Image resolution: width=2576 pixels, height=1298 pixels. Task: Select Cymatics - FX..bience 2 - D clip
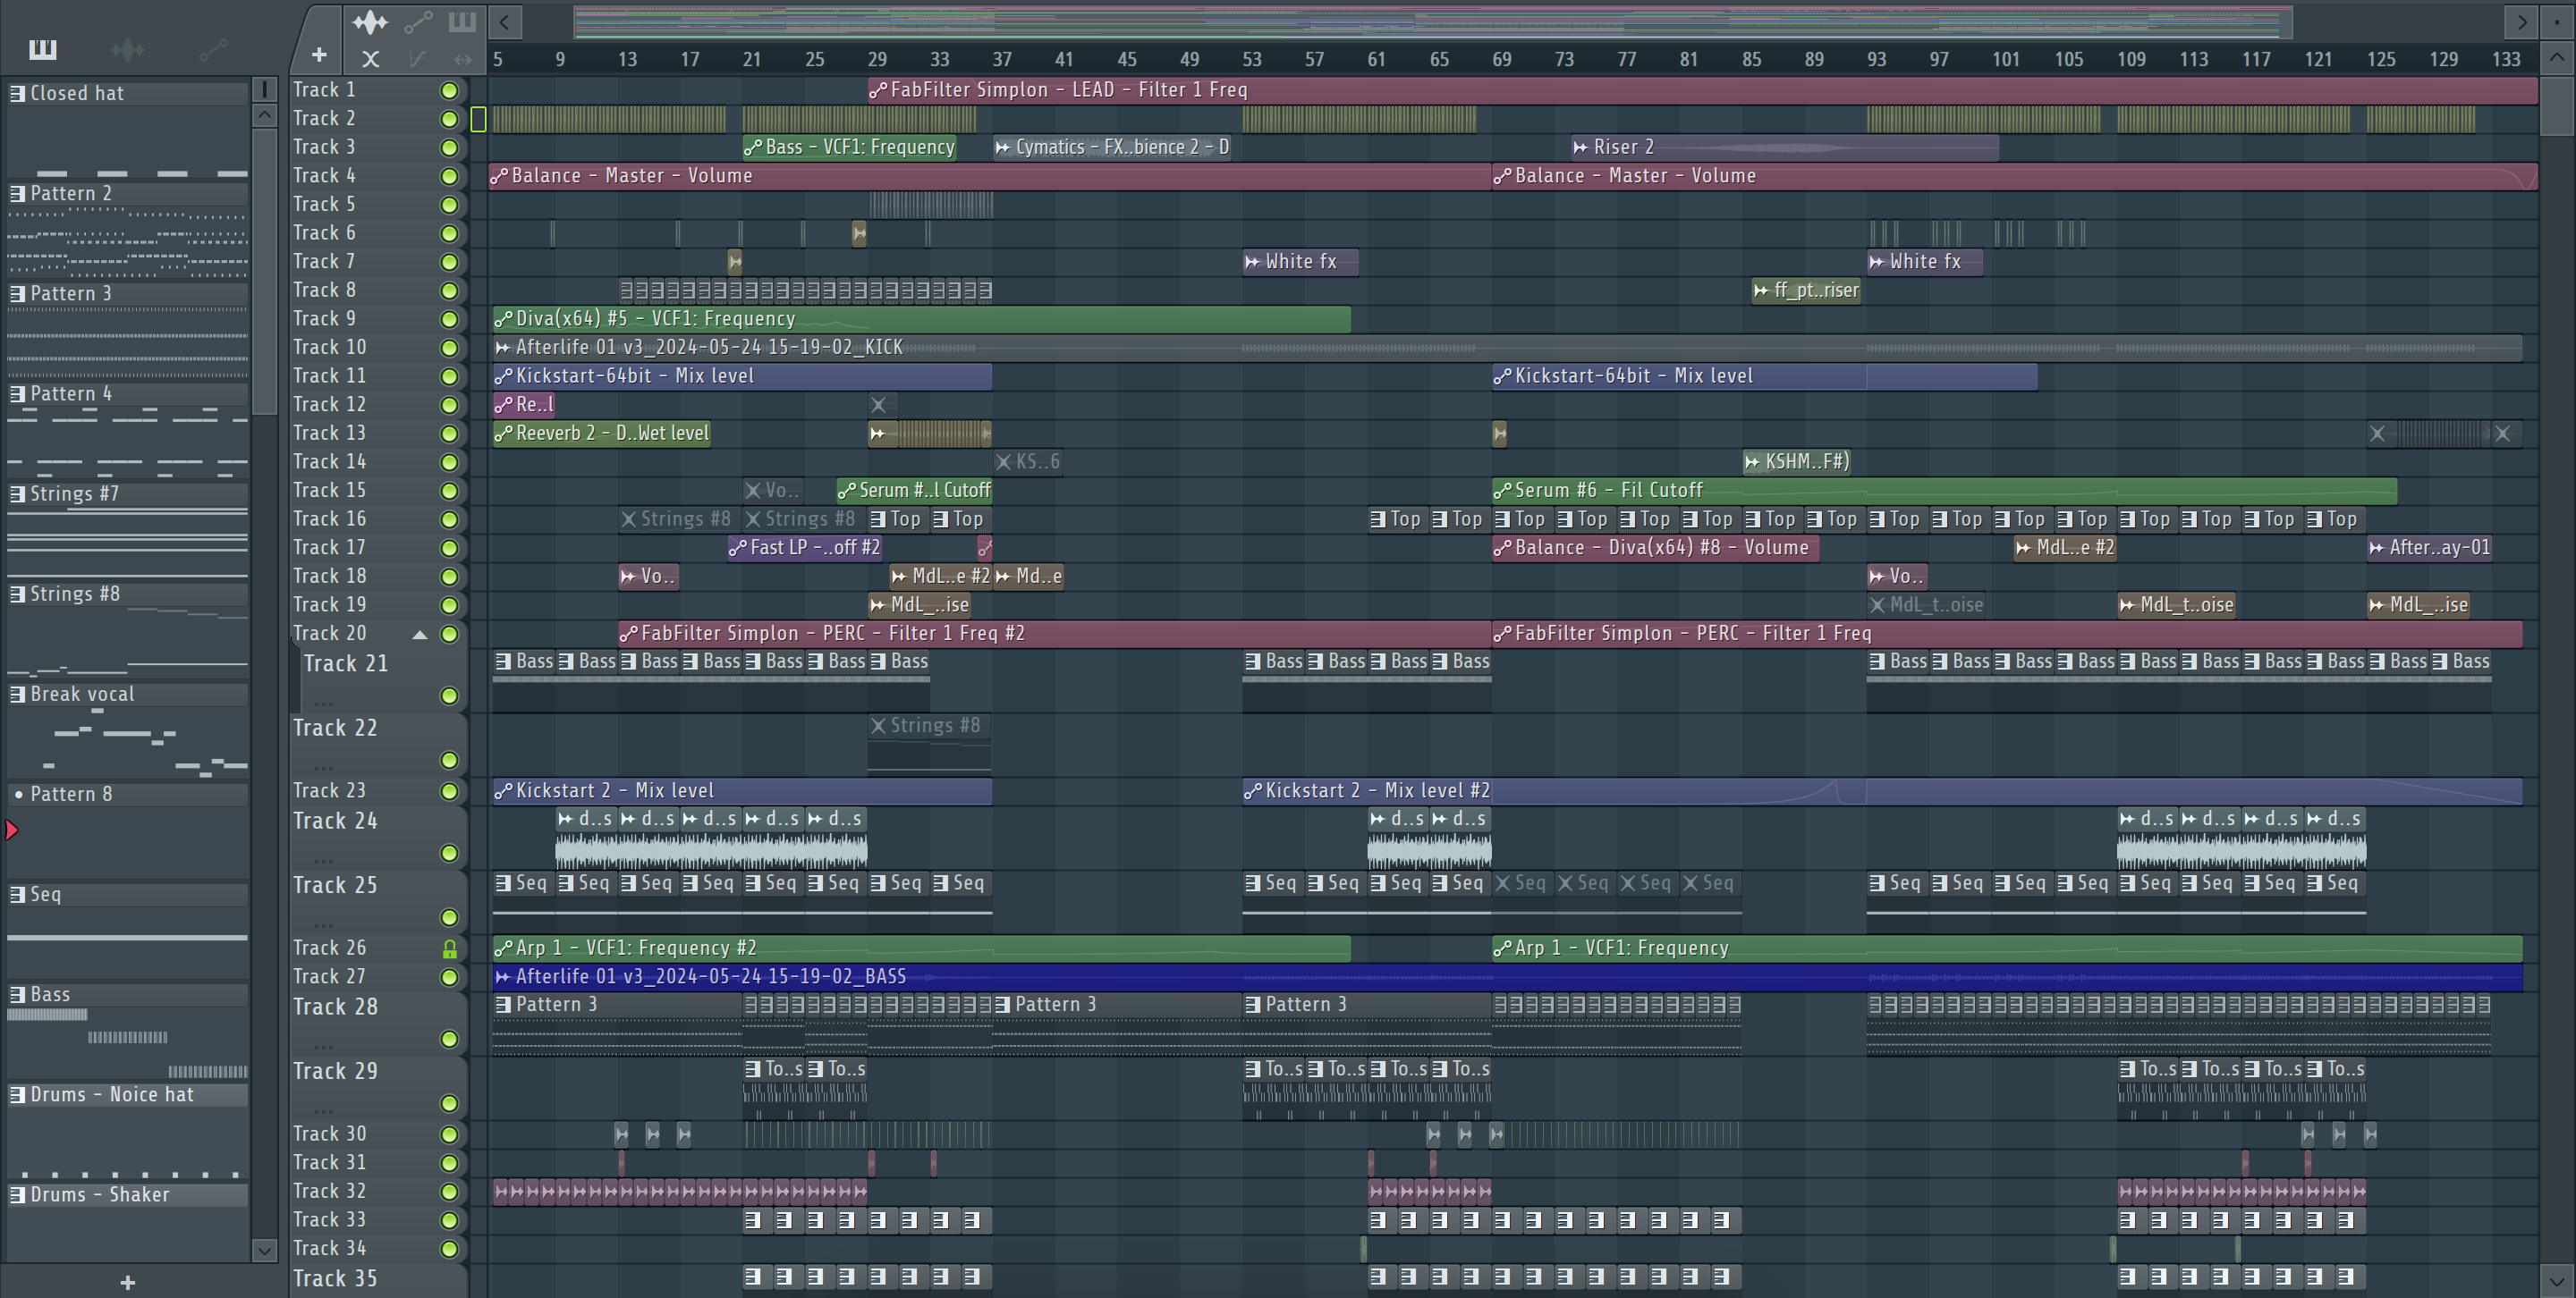(x=1112, y=147)
